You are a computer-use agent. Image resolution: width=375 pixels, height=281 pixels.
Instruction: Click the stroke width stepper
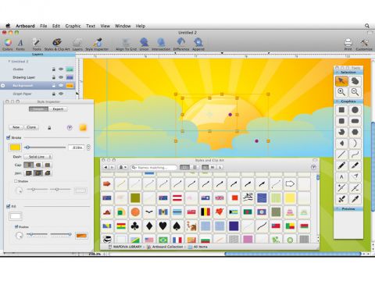(x=88, y=148)
